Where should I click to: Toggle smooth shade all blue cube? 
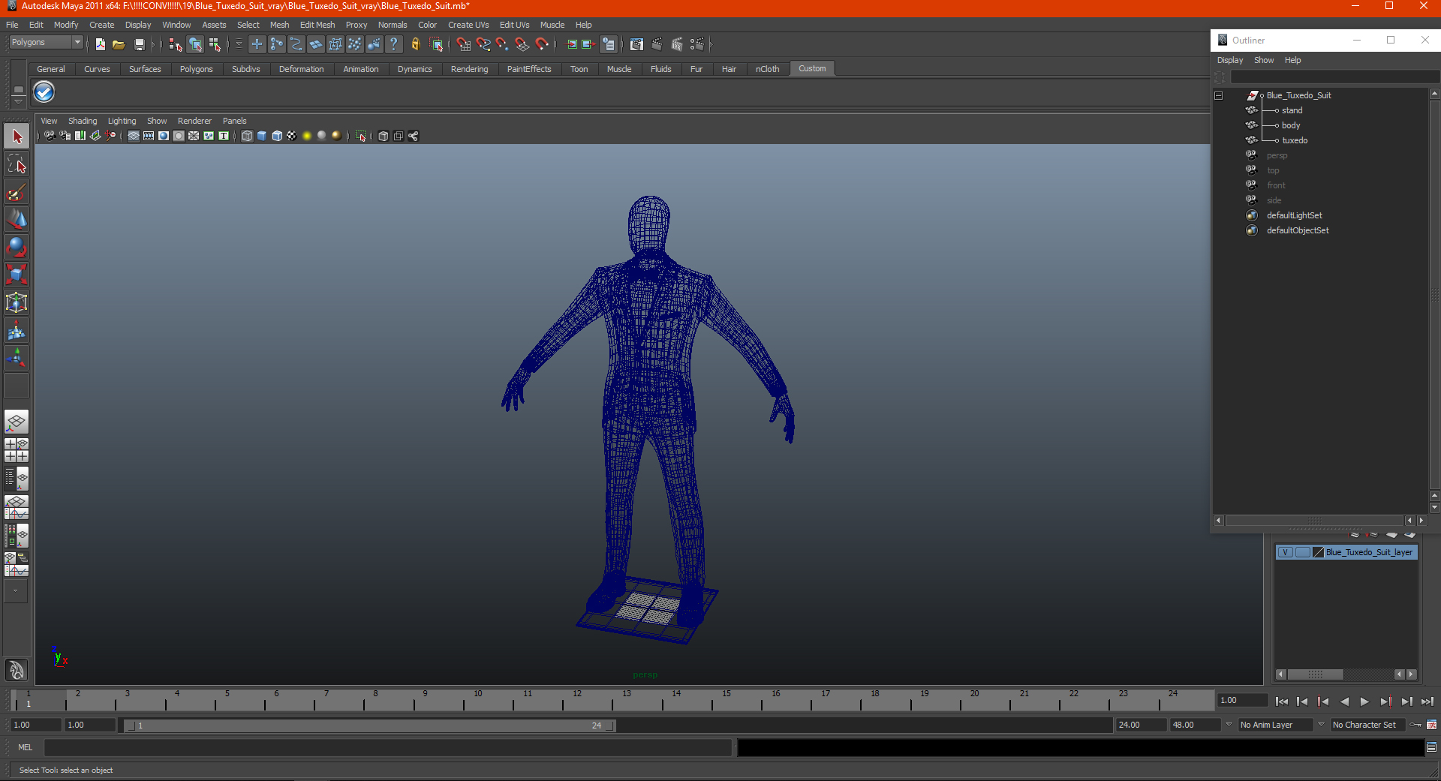click(262, 136)
